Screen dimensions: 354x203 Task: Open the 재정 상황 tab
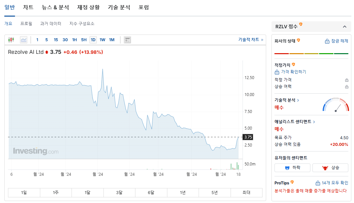click(88, 7)
